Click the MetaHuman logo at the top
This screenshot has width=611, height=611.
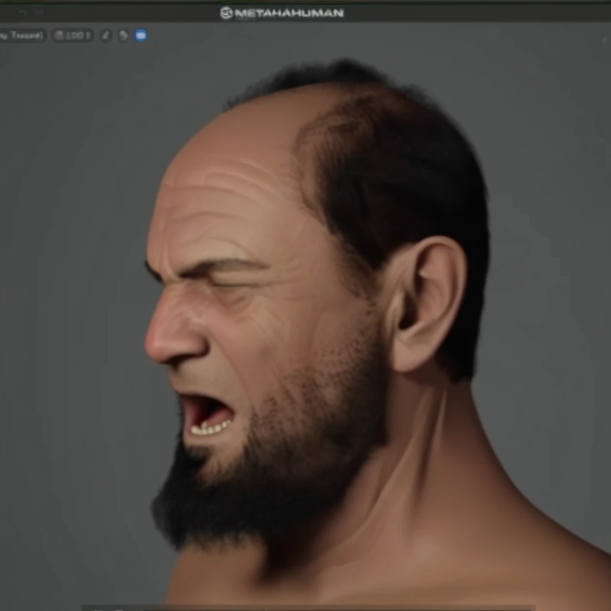(x=282, y=13)
